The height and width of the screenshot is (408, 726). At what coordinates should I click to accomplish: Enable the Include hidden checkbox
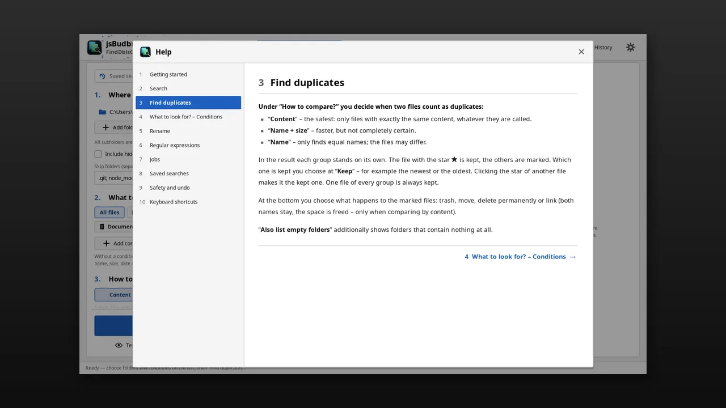click(x=98, y=154)
